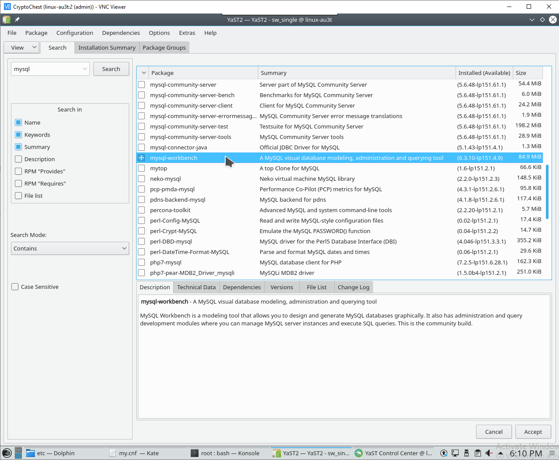
Task: Click the 6:10 PM clock
Action: (x=526, y=453)
